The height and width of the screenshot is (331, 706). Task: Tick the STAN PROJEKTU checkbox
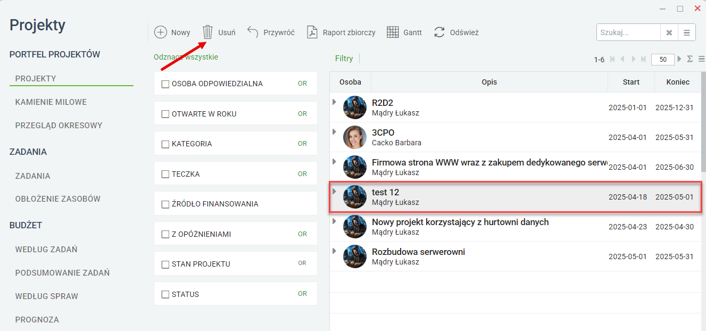(165, 264)
